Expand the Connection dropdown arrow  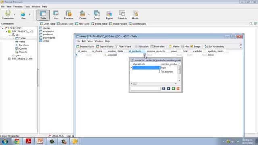coord(15,15)
